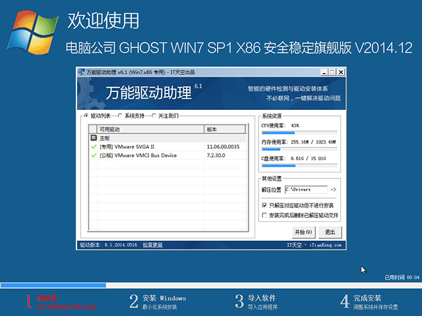The height and width of the screenshot is (316, 422).
Task: Click version 7.2.30.0 cell
Action: 216,155
